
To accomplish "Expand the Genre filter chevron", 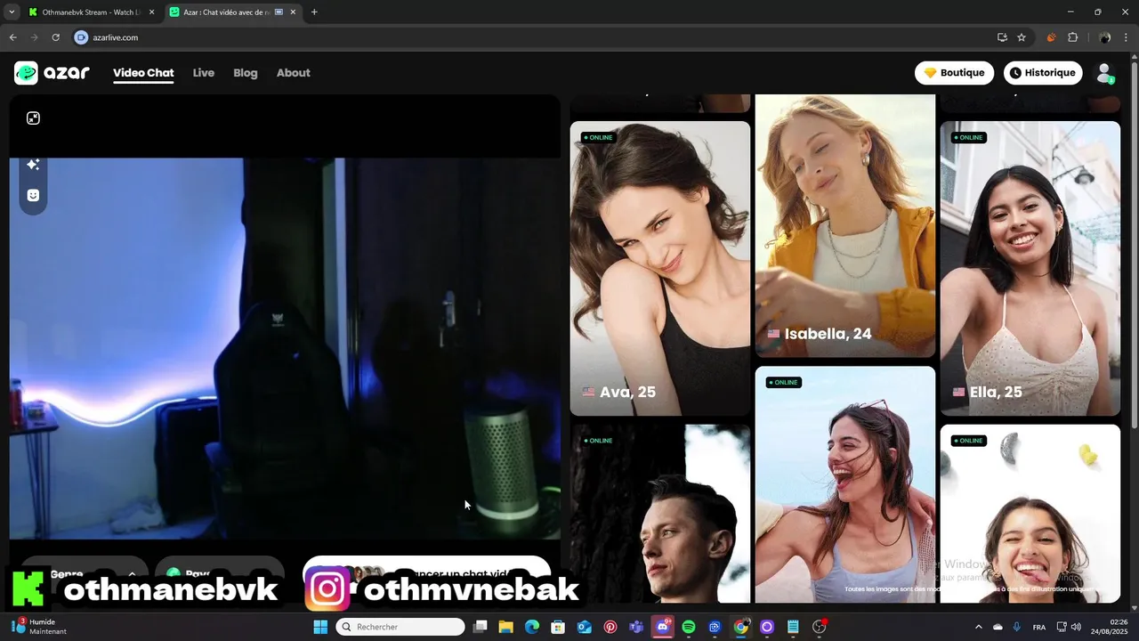I will pyautogui.click(x=133, y=574).
